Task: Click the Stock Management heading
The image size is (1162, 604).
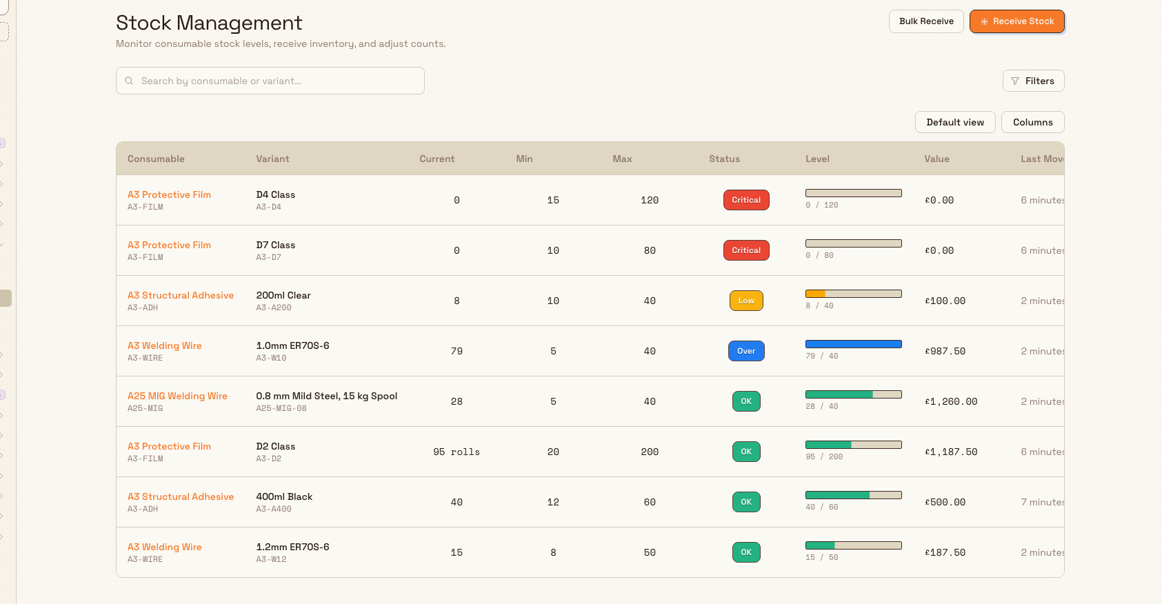Action: coord(209,23)
